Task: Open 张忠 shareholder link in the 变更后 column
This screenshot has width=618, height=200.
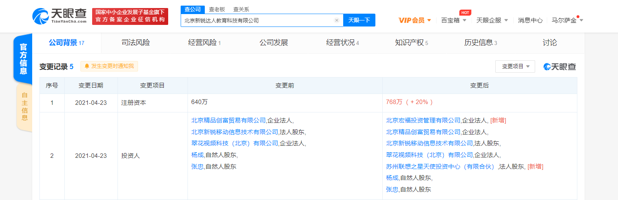Action: click(x=392, y=189)
